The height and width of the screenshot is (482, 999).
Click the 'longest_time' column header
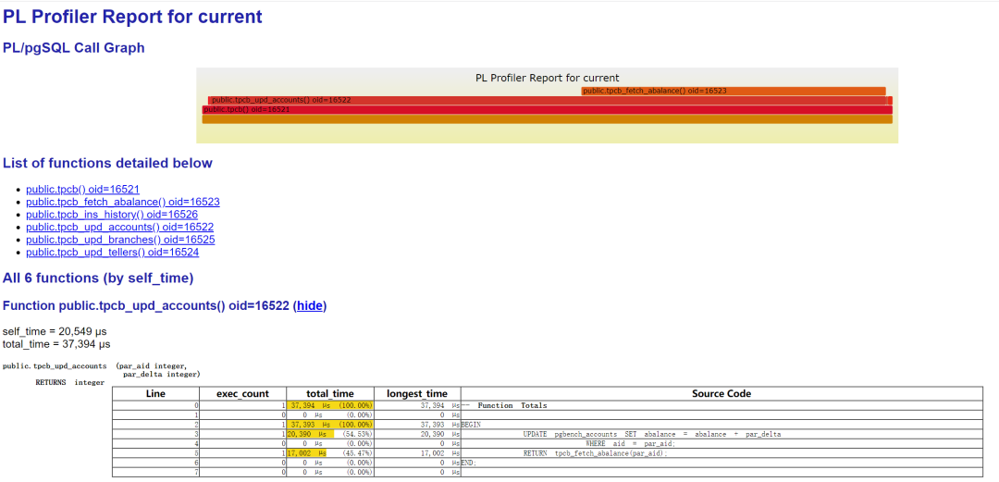pyautogui.click(x=417, y=394)
